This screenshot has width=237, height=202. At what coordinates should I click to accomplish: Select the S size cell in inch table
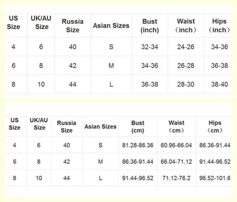(x=111, y=47)
